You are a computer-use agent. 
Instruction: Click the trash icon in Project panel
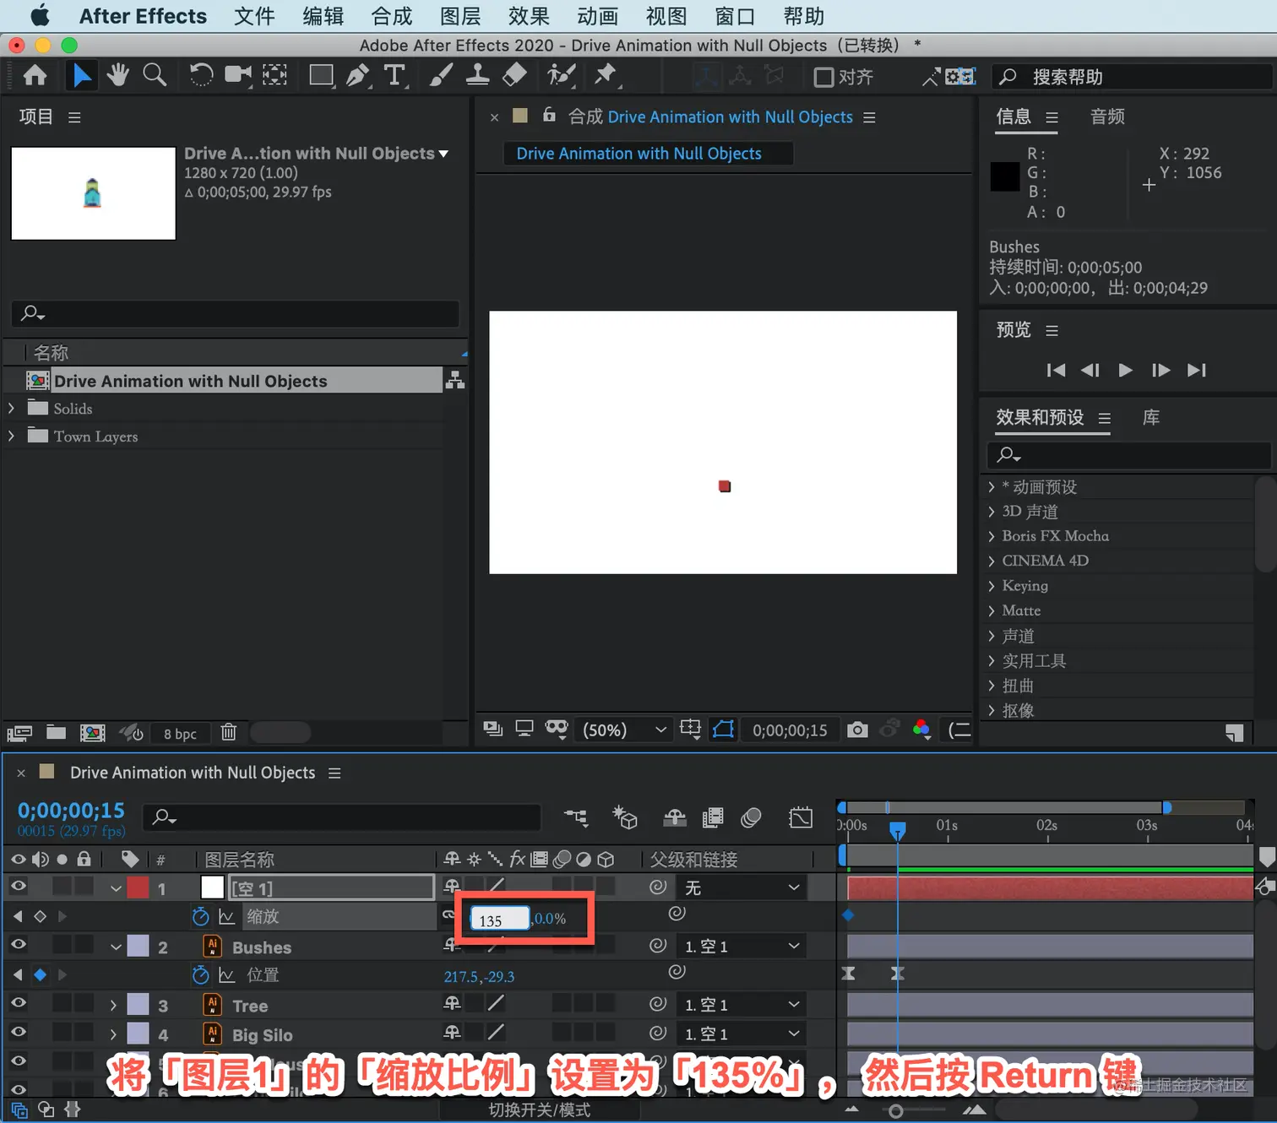pos(228,732)
